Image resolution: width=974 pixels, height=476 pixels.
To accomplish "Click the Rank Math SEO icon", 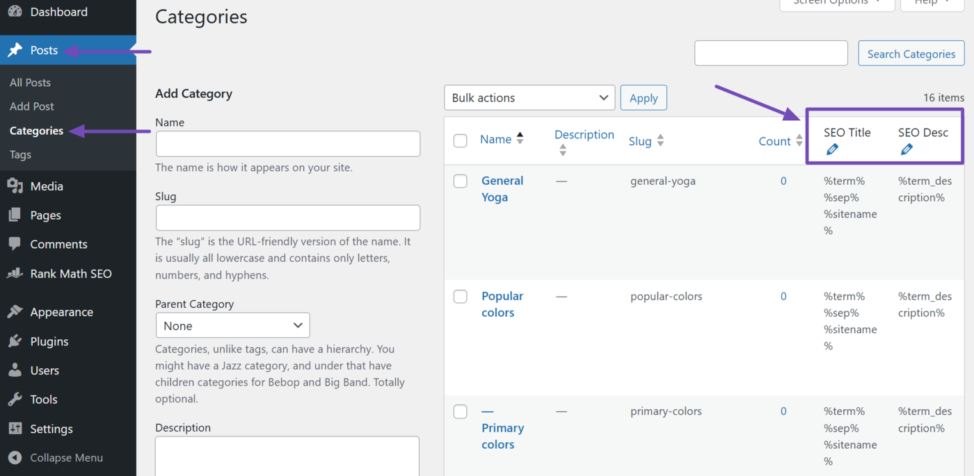I will (x=15, y=274).
